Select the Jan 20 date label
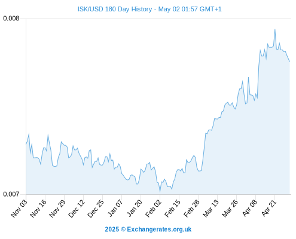The height and width of the screenshot is (239, 296). (135, 208)
